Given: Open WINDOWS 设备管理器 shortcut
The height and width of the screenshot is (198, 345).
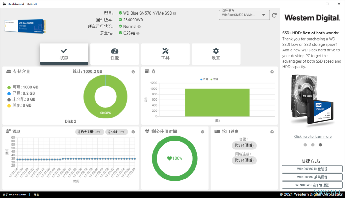Looking at the screenshot, I should coord(312,185).
